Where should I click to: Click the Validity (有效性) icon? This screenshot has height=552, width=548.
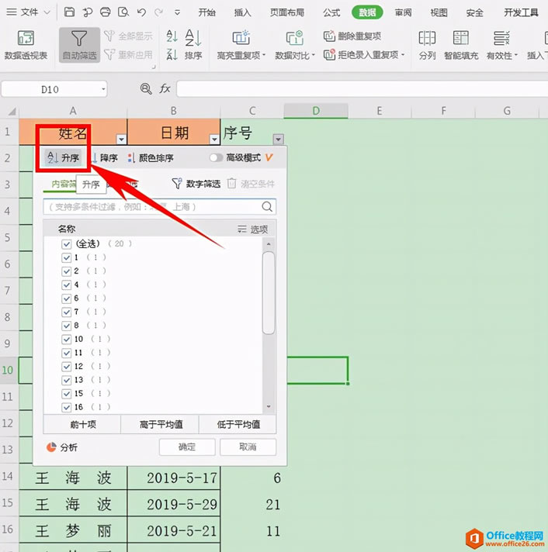[501, 38]
